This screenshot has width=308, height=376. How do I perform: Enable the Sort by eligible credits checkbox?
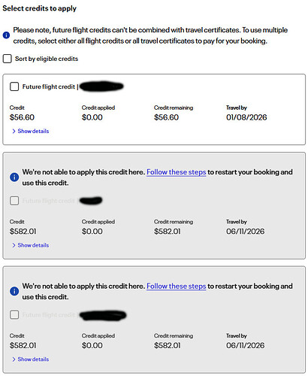point(8,59)
